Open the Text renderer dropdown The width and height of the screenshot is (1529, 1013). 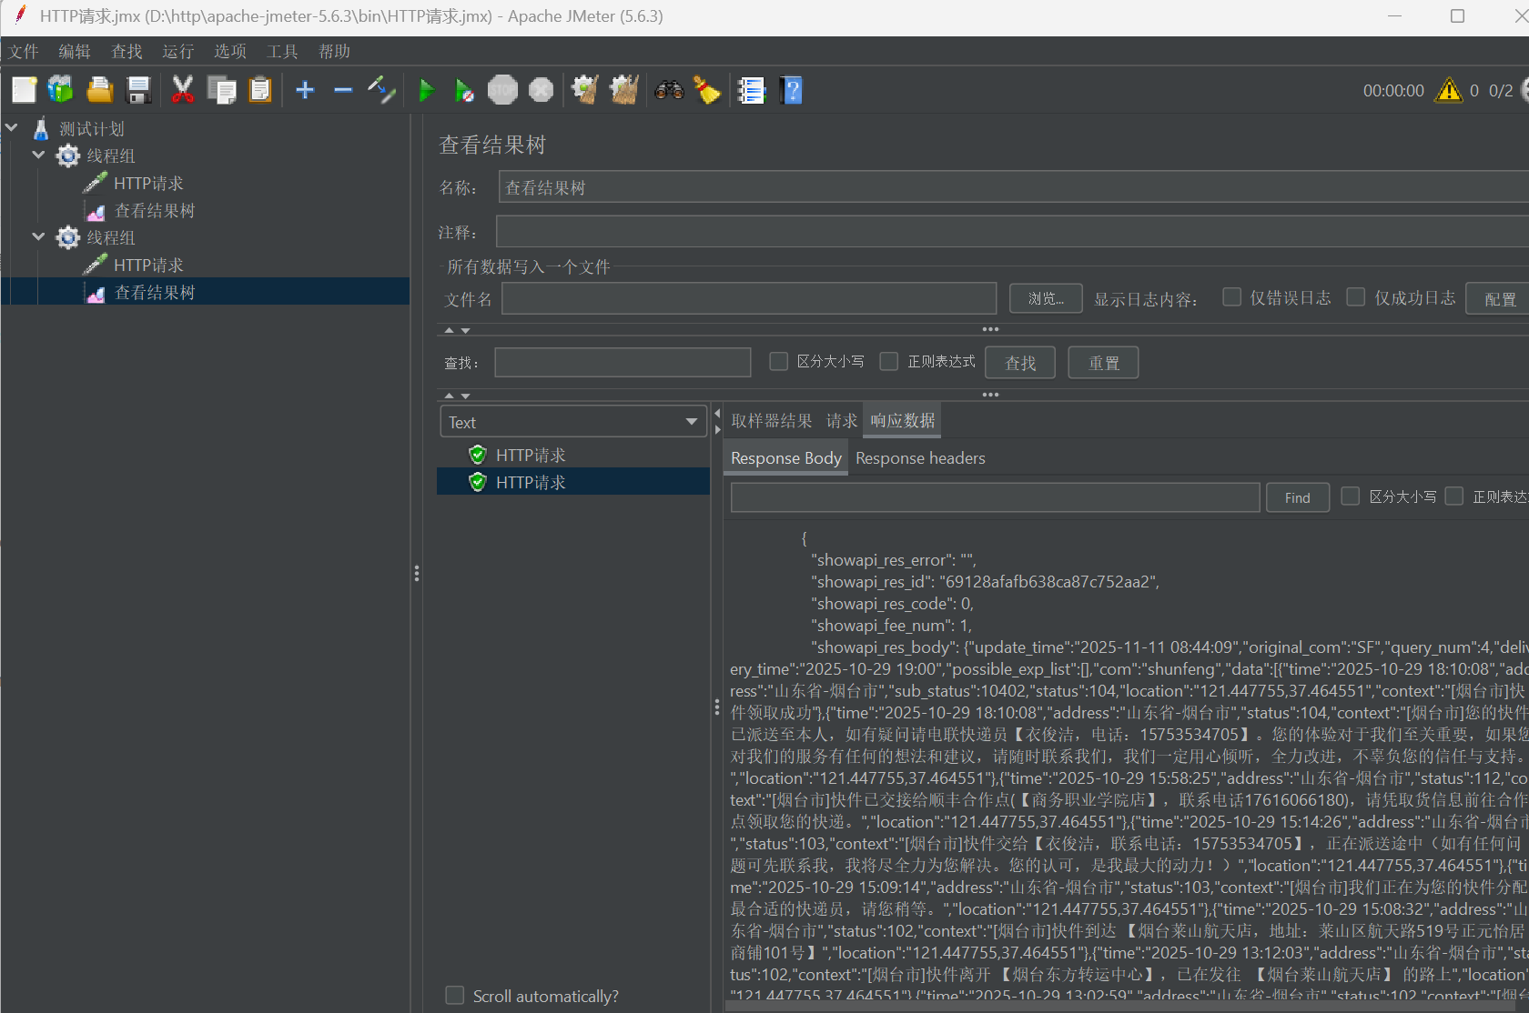click(x=574, y=422)
